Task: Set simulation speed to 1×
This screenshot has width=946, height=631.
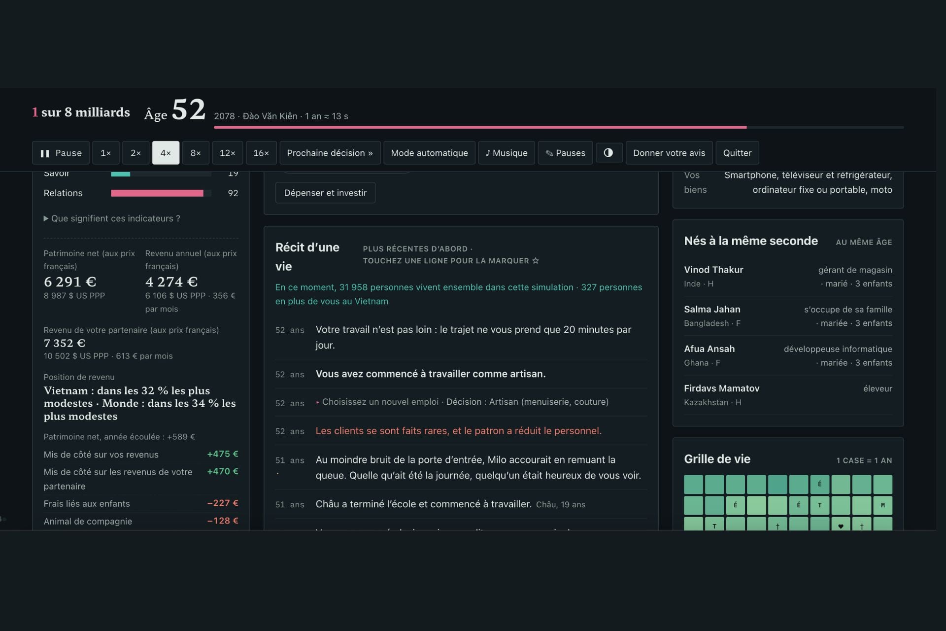Action: (106, 153)
